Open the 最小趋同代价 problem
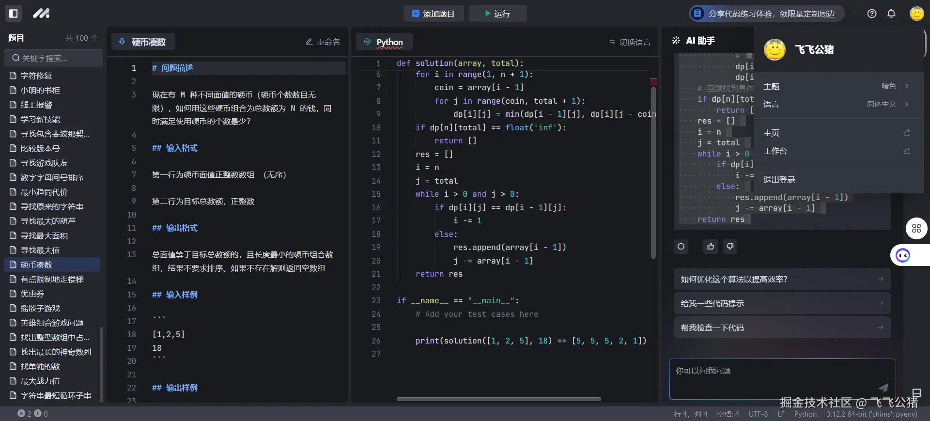The width and height of the screenshot is (930, 421). (52, 192)
